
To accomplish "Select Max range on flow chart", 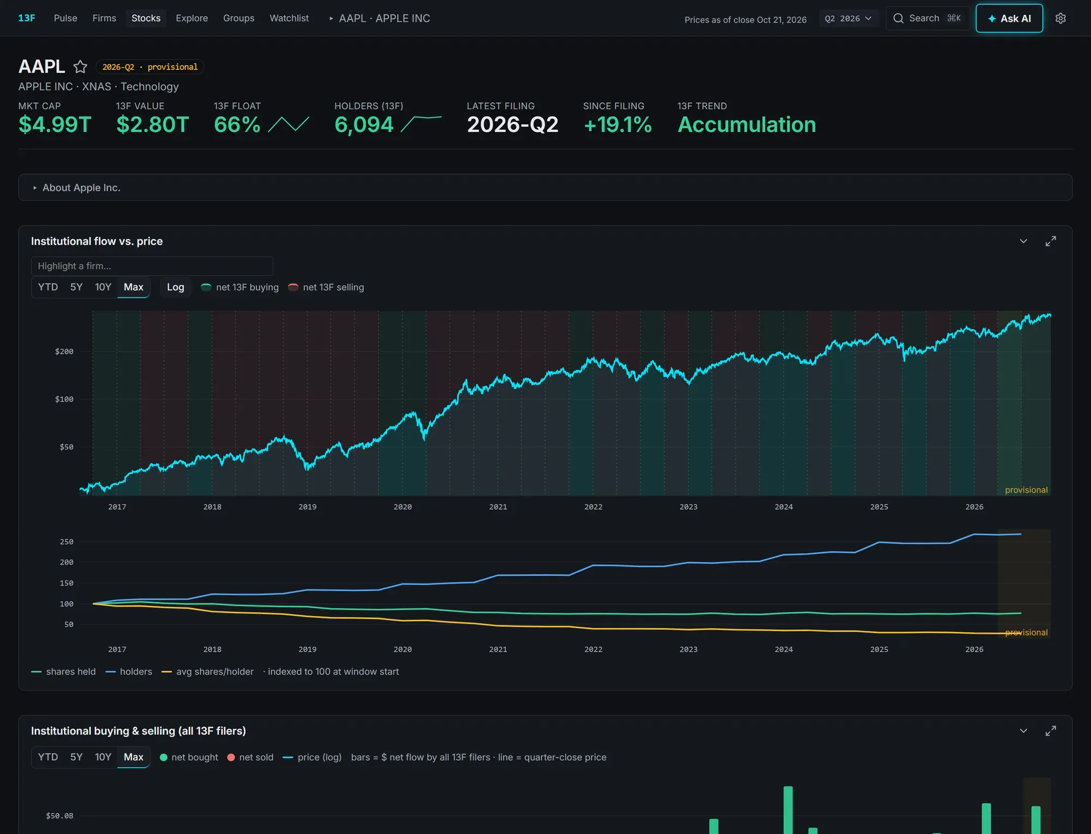I will point(134,287).
